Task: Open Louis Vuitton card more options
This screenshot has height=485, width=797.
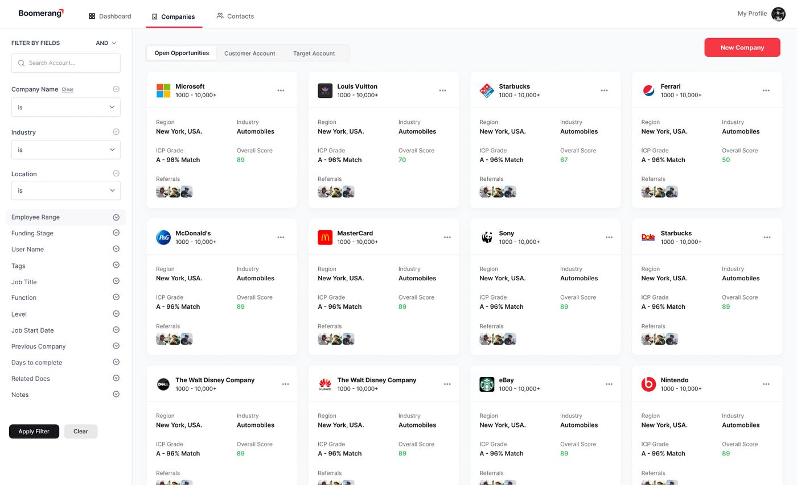Action: click(x=442, y=90)
